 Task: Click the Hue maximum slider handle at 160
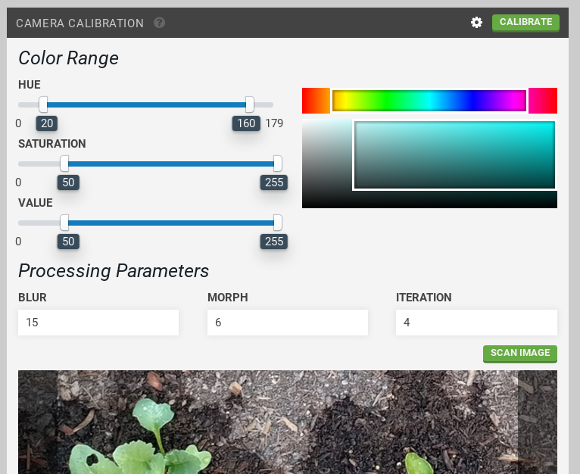[250, 104]
